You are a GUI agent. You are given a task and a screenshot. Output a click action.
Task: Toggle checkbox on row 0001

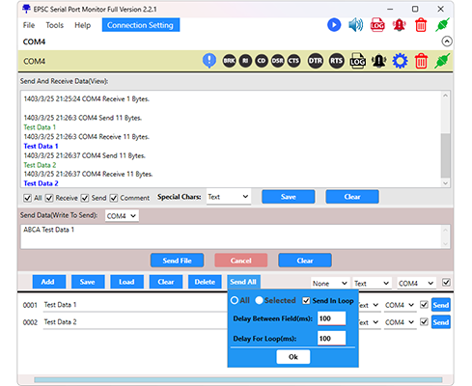(x=424, y=304)
